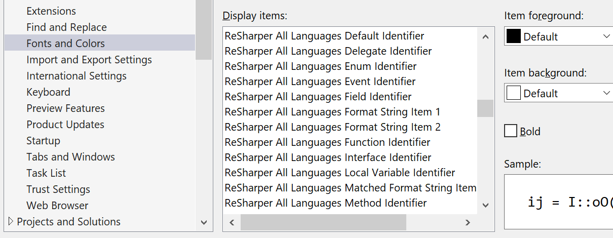Viewport: 613px width, 238px height.
Task: Enable the Bold checkbox
Action: (511, 131)
